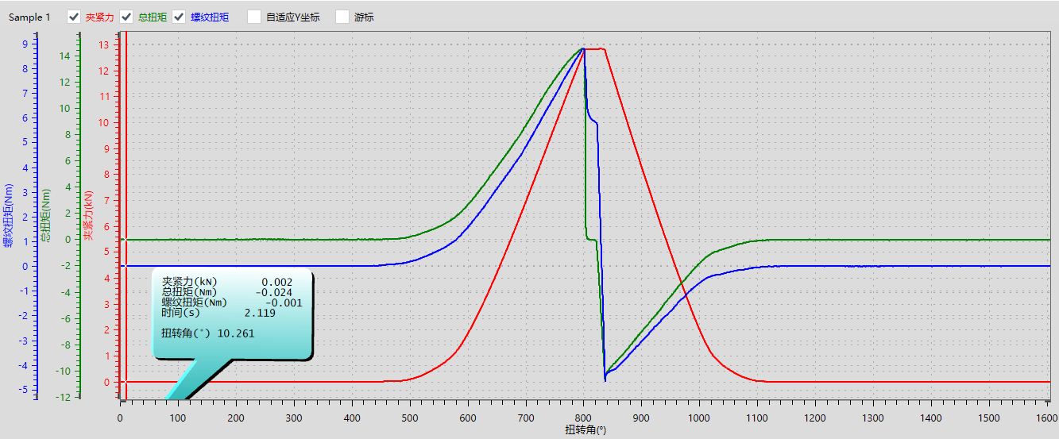Click the Sample 1 label
The height and width of the screenshot is (439, 1059).
pos(30,17)
